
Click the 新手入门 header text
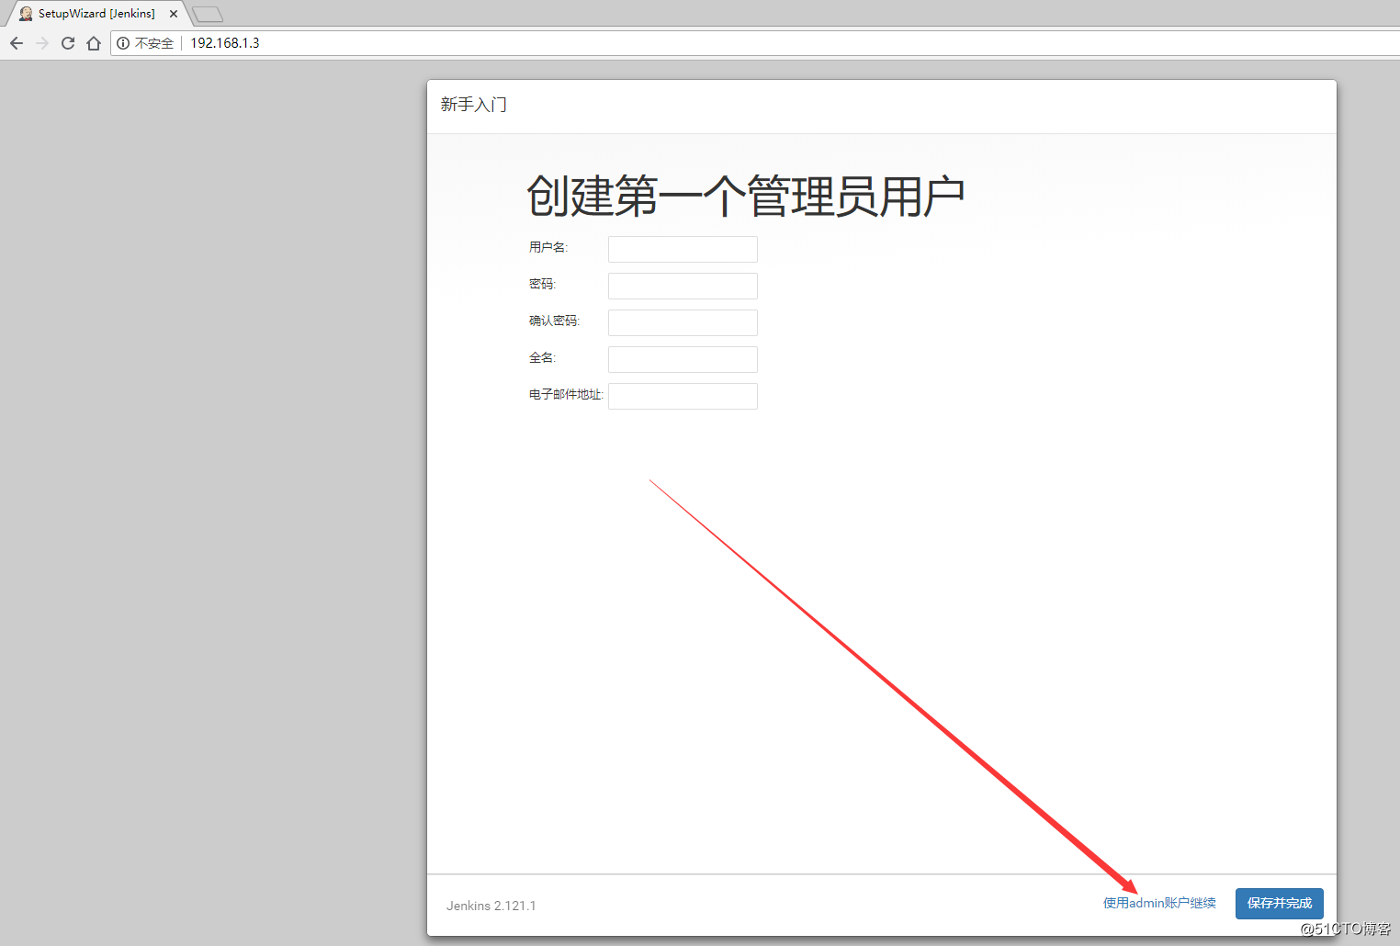[474, 105]
